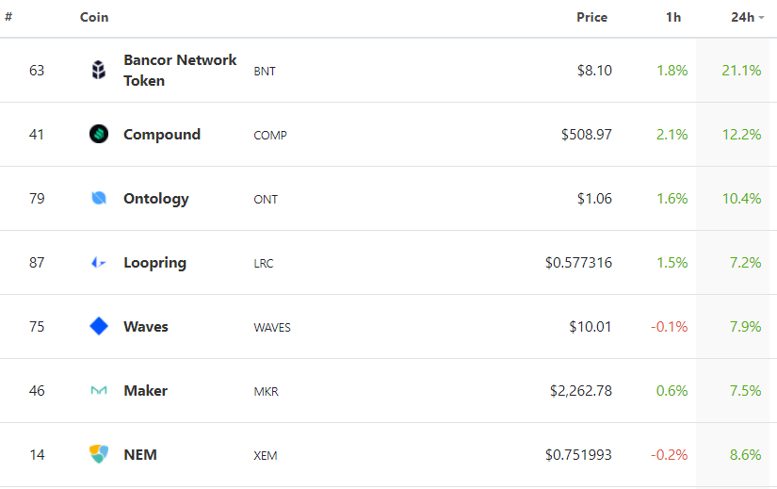Click the Waves diamond logo icon
777x489 pixels.
(x=99, y=327)
